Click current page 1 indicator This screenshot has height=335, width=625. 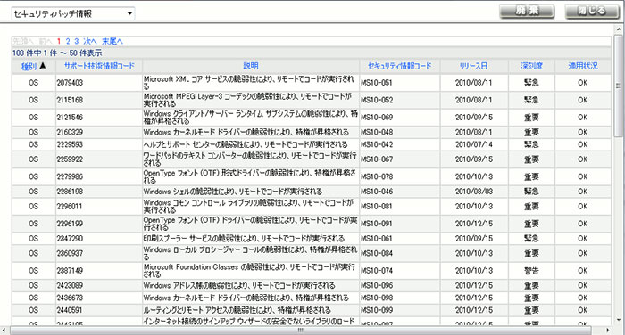(x=59, y=41)
